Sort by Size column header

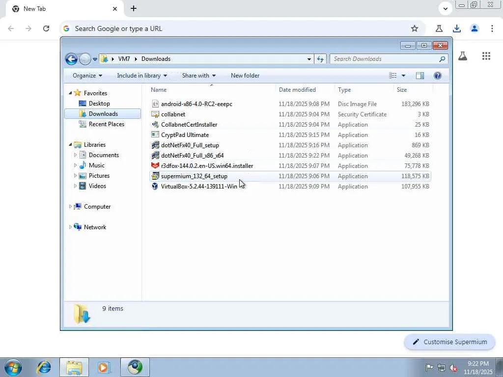click(413, 90)
